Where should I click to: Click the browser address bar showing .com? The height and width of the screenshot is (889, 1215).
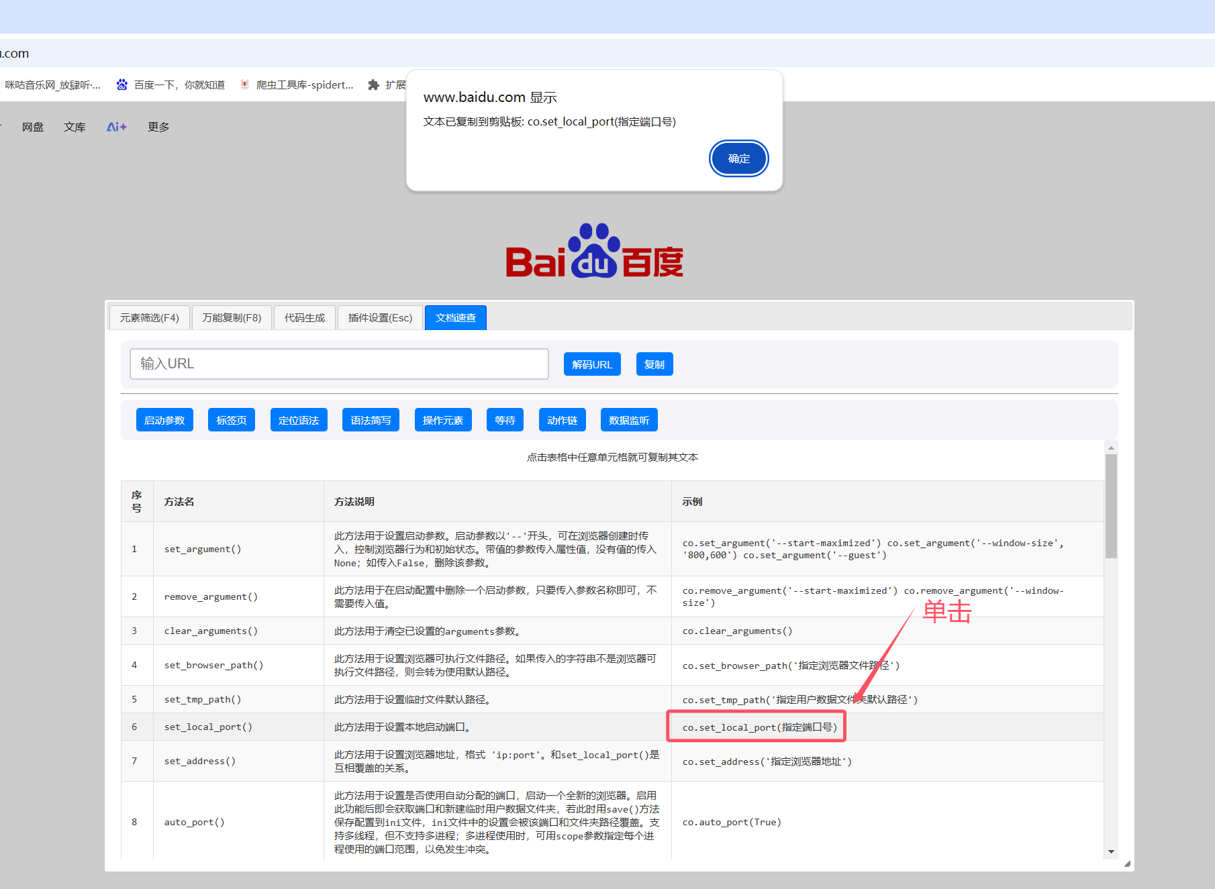pyautogui.click(x=607, y=53)
